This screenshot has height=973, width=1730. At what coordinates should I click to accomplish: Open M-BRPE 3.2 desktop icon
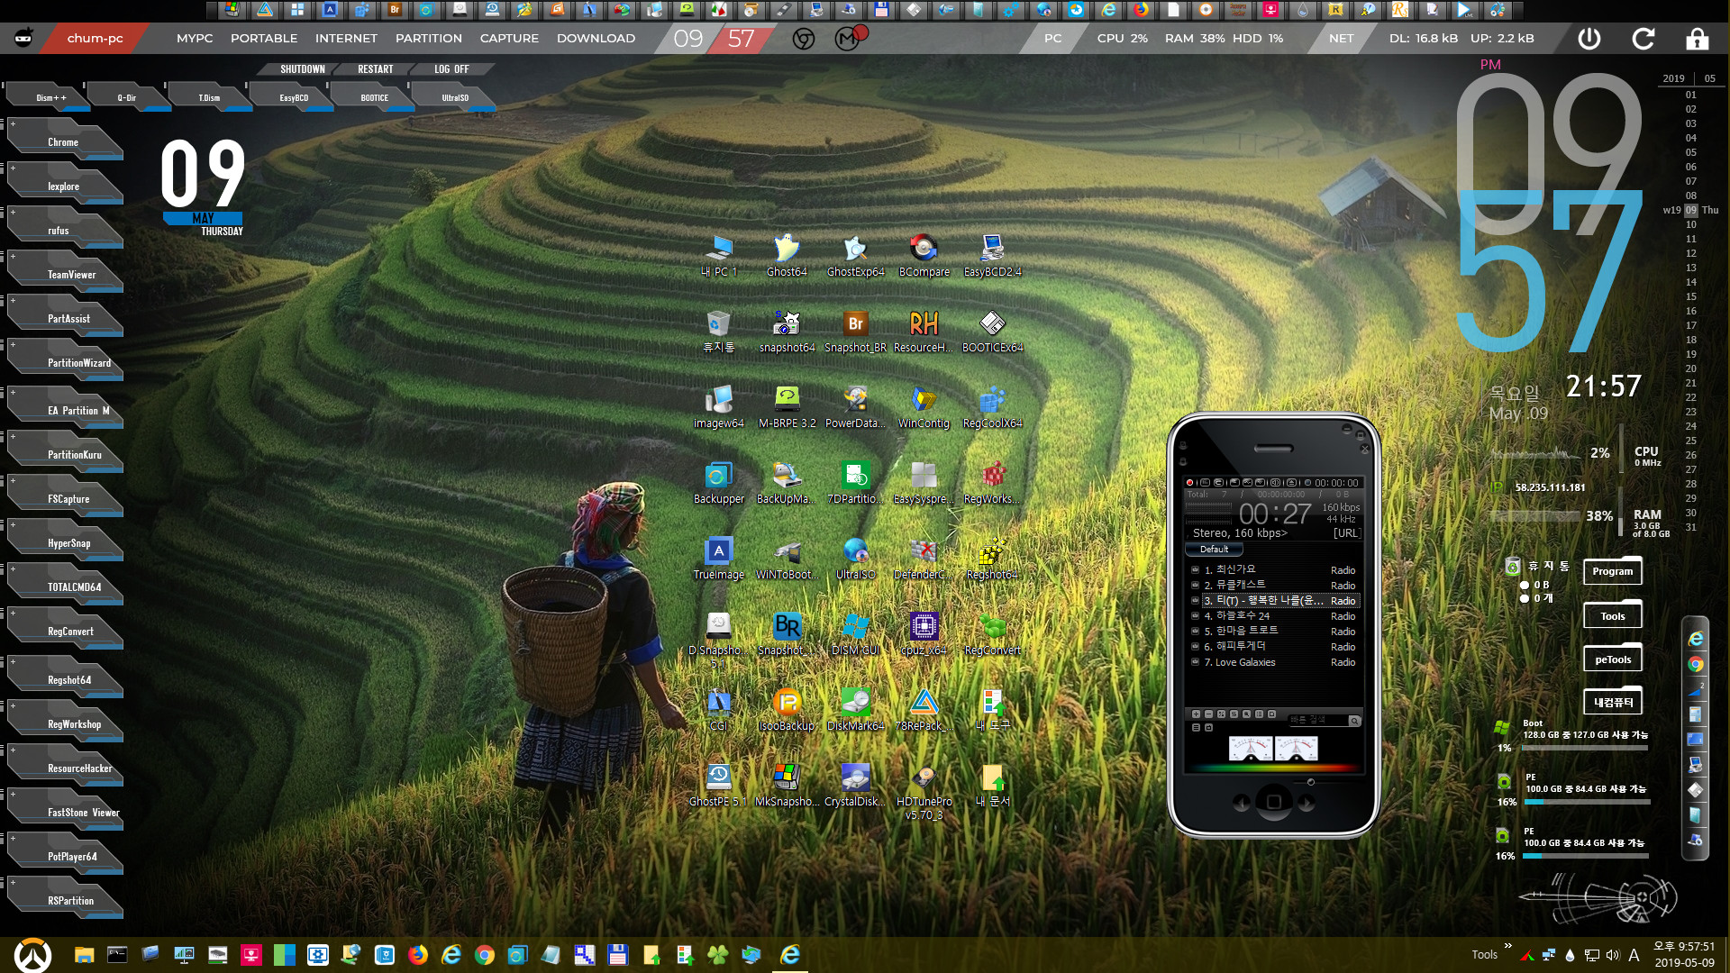[787, 406]
